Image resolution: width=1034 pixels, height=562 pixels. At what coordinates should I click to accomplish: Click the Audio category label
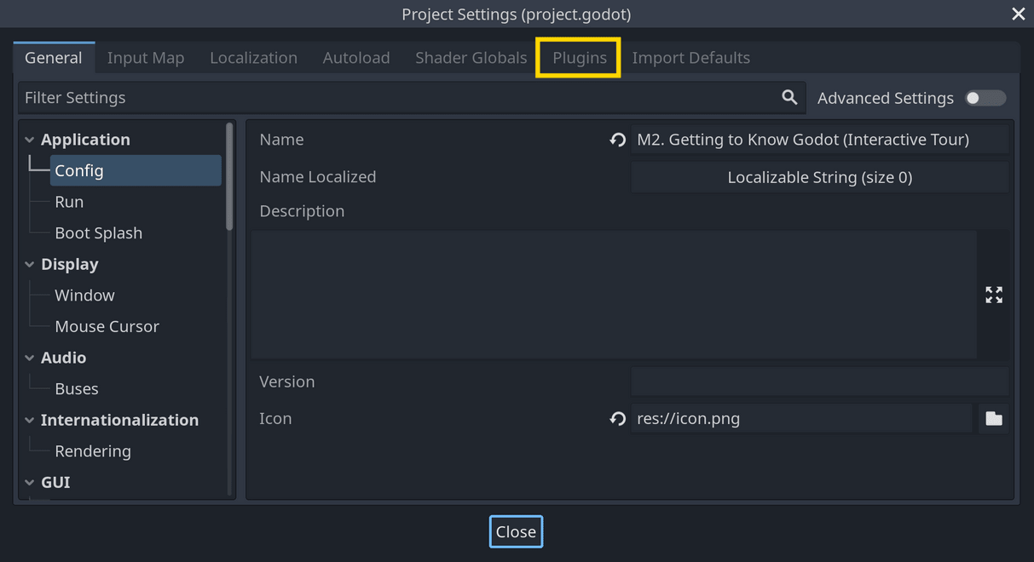[63, 358]
